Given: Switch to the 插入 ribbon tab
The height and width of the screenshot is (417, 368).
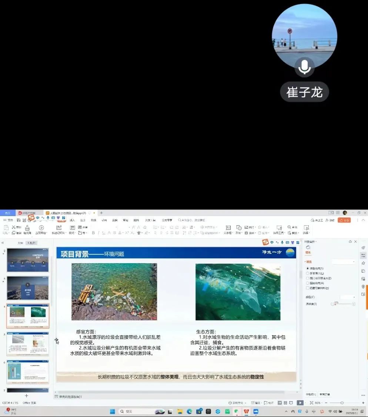Looking at the screenshot, I should pyautogui.click(x=72, y=220).
